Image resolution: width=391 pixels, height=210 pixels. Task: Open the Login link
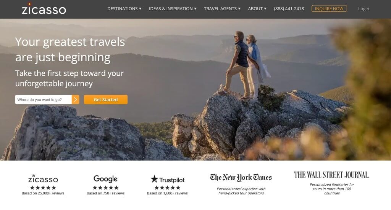pos(364,9)
